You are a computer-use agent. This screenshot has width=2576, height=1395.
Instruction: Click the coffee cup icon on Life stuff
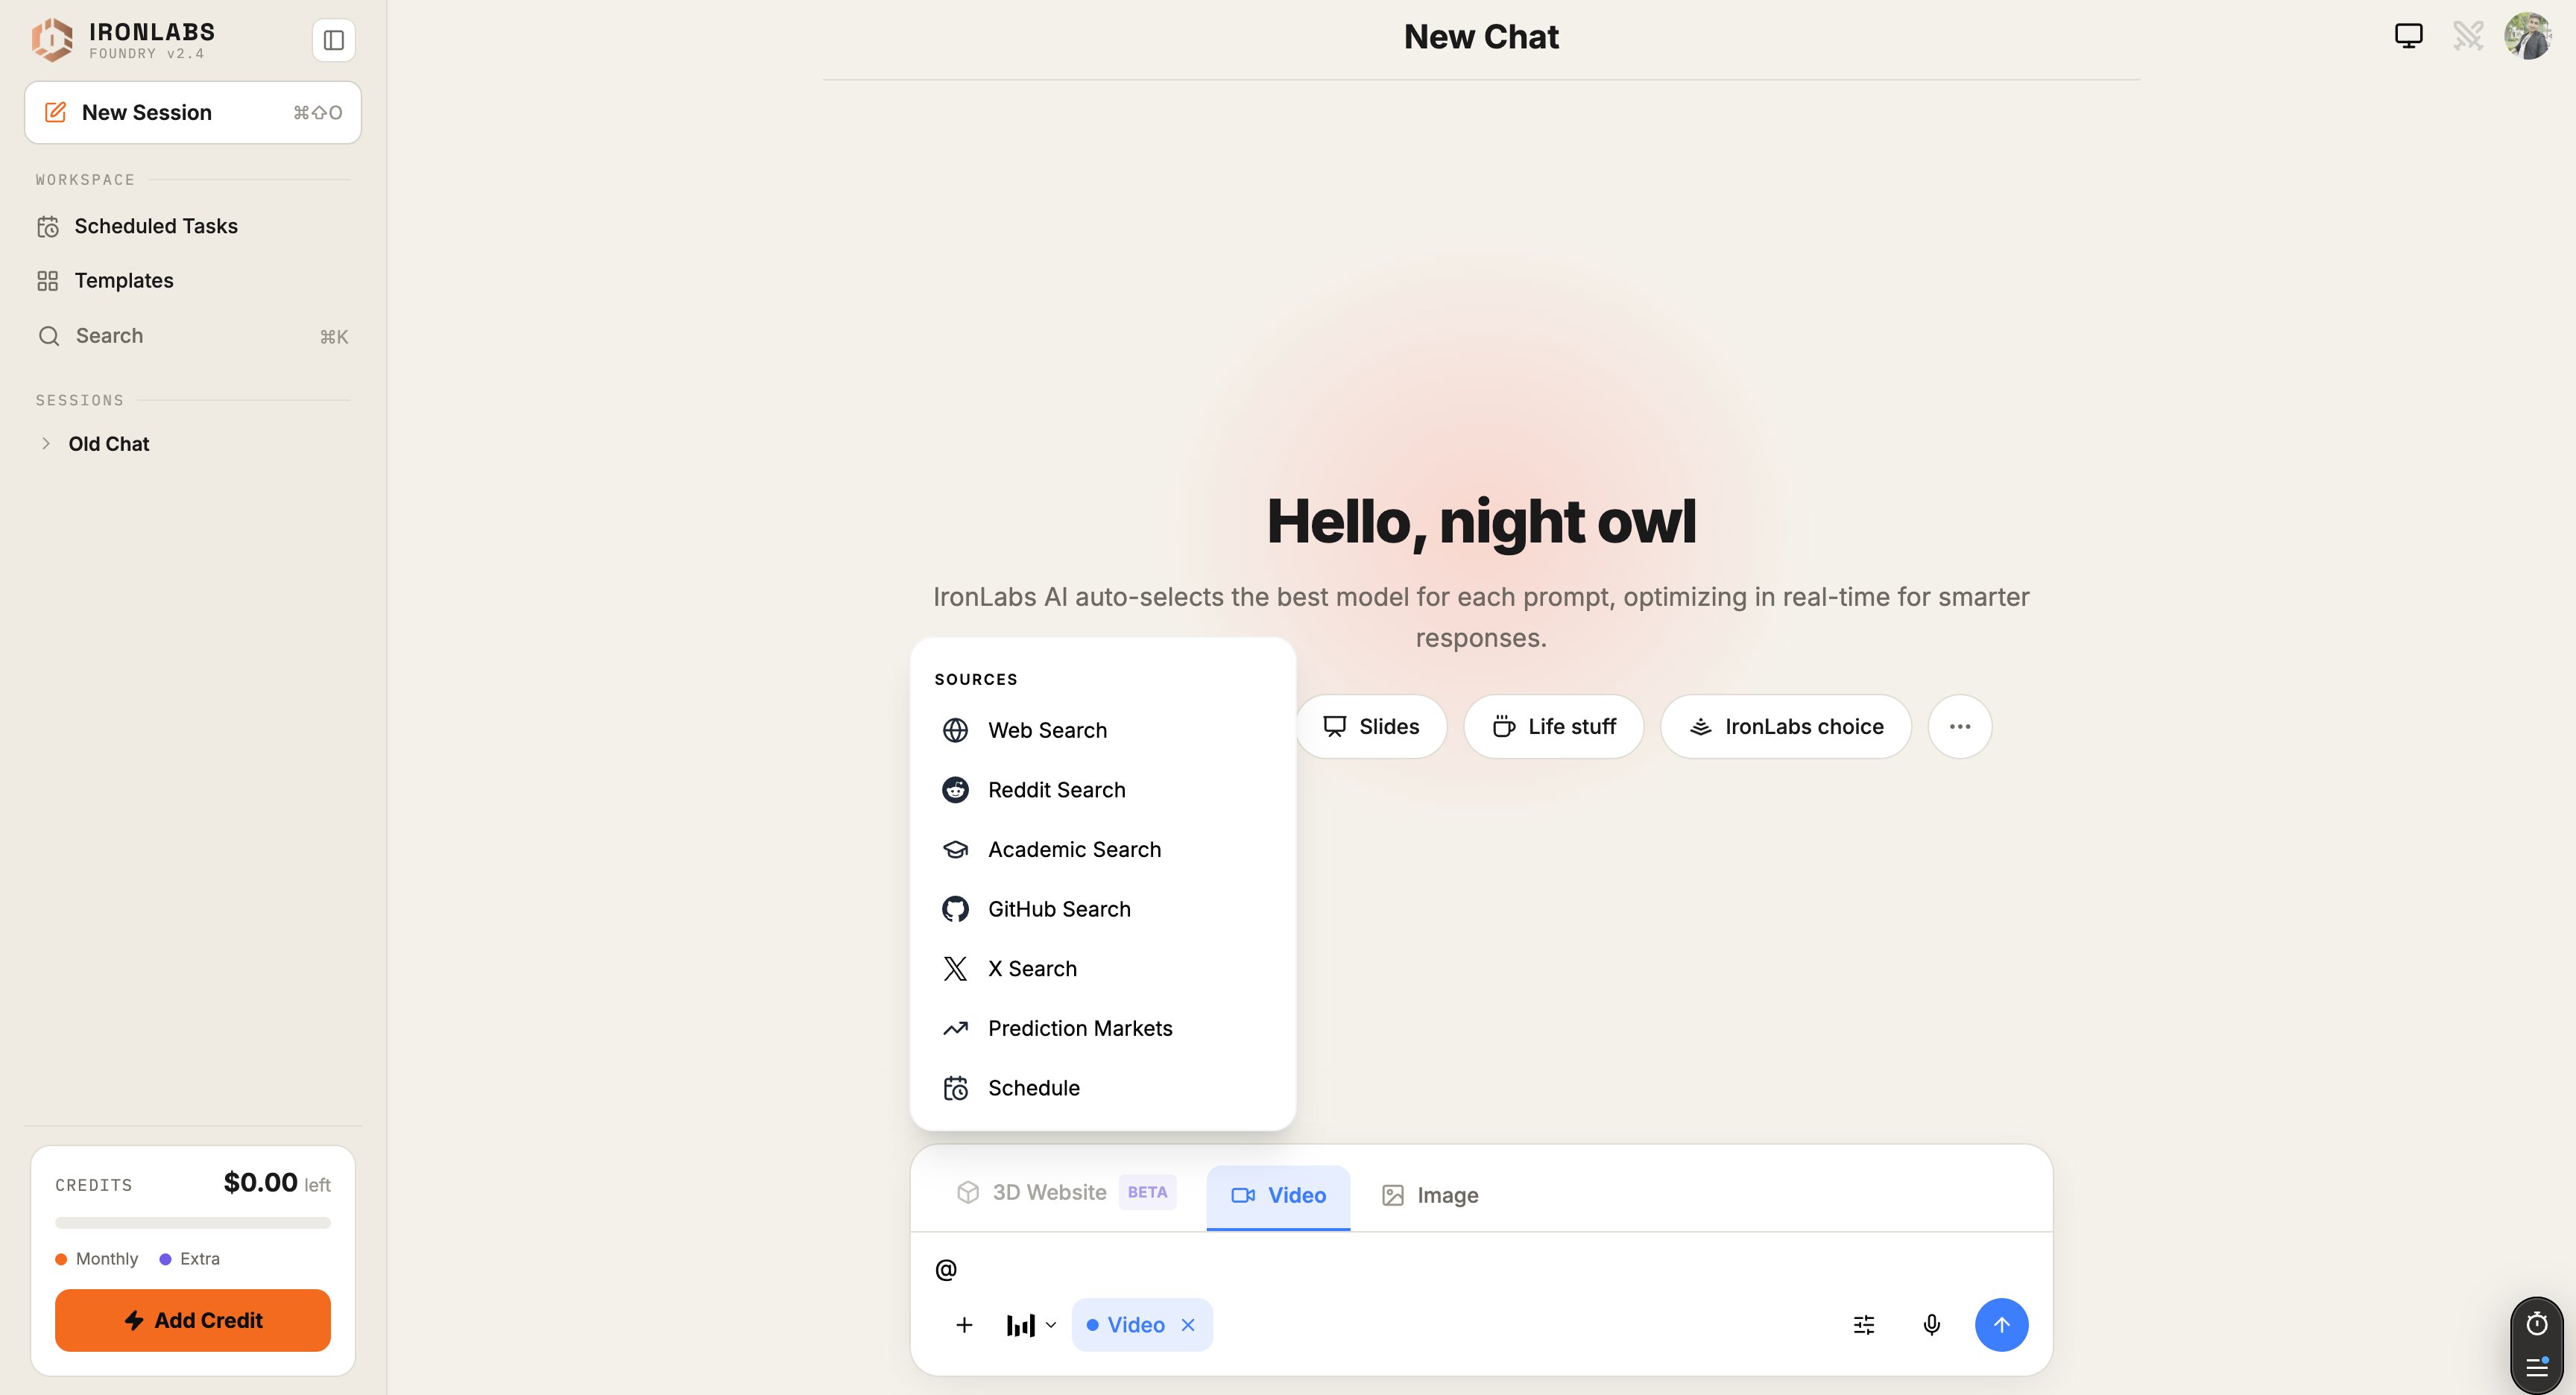(1503, 727)
